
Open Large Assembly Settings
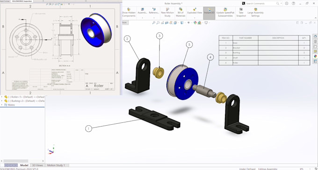coord(255,13)
